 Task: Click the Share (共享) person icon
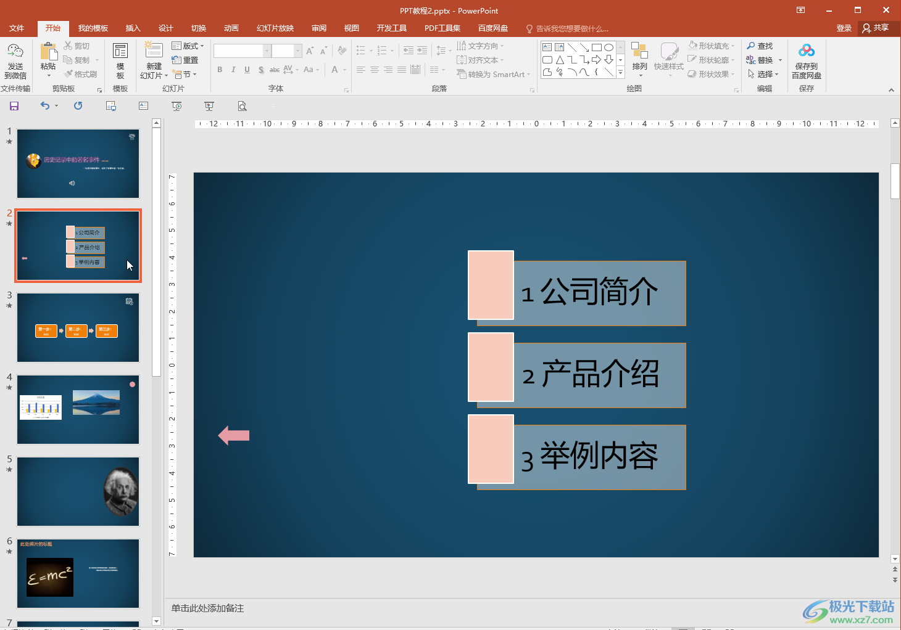[866, 28]
